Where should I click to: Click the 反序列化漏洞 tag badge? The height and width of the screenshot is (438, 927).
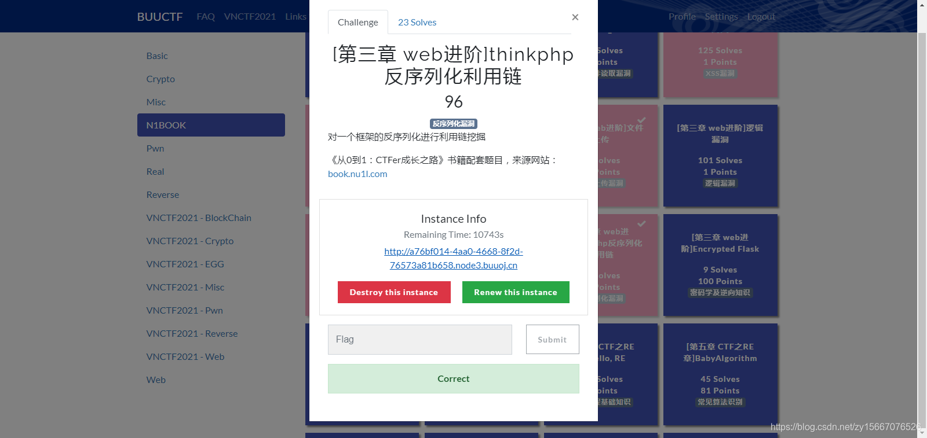(x=454, y=123)
